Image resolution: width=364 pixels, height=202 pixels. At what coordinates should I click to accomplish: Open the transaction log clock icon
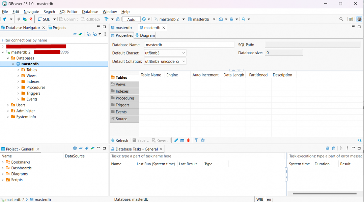point(144,19)
